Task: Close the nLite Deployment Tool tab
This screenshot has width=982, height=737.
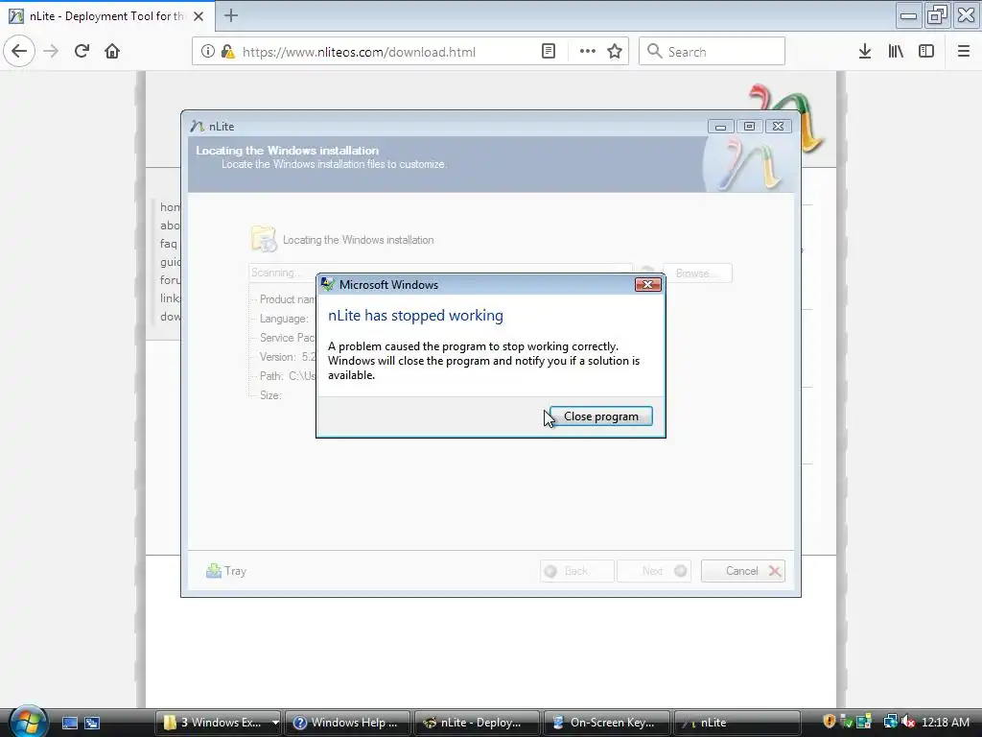Action: coord(199,16)
